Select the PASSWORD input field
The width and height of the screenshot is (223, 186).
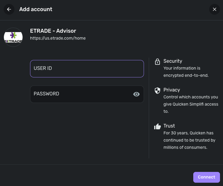point(81,94)
